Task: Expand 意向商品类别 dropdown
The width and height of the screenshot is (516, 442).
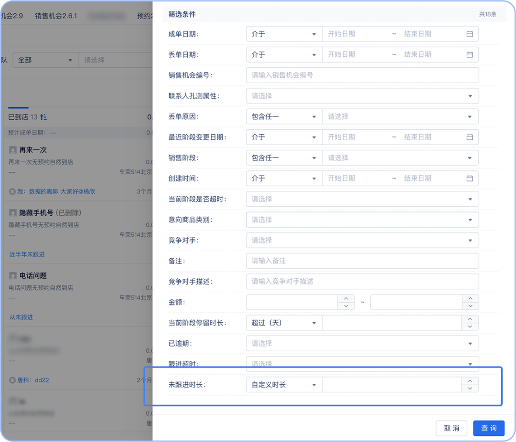Action: point(362,220)
